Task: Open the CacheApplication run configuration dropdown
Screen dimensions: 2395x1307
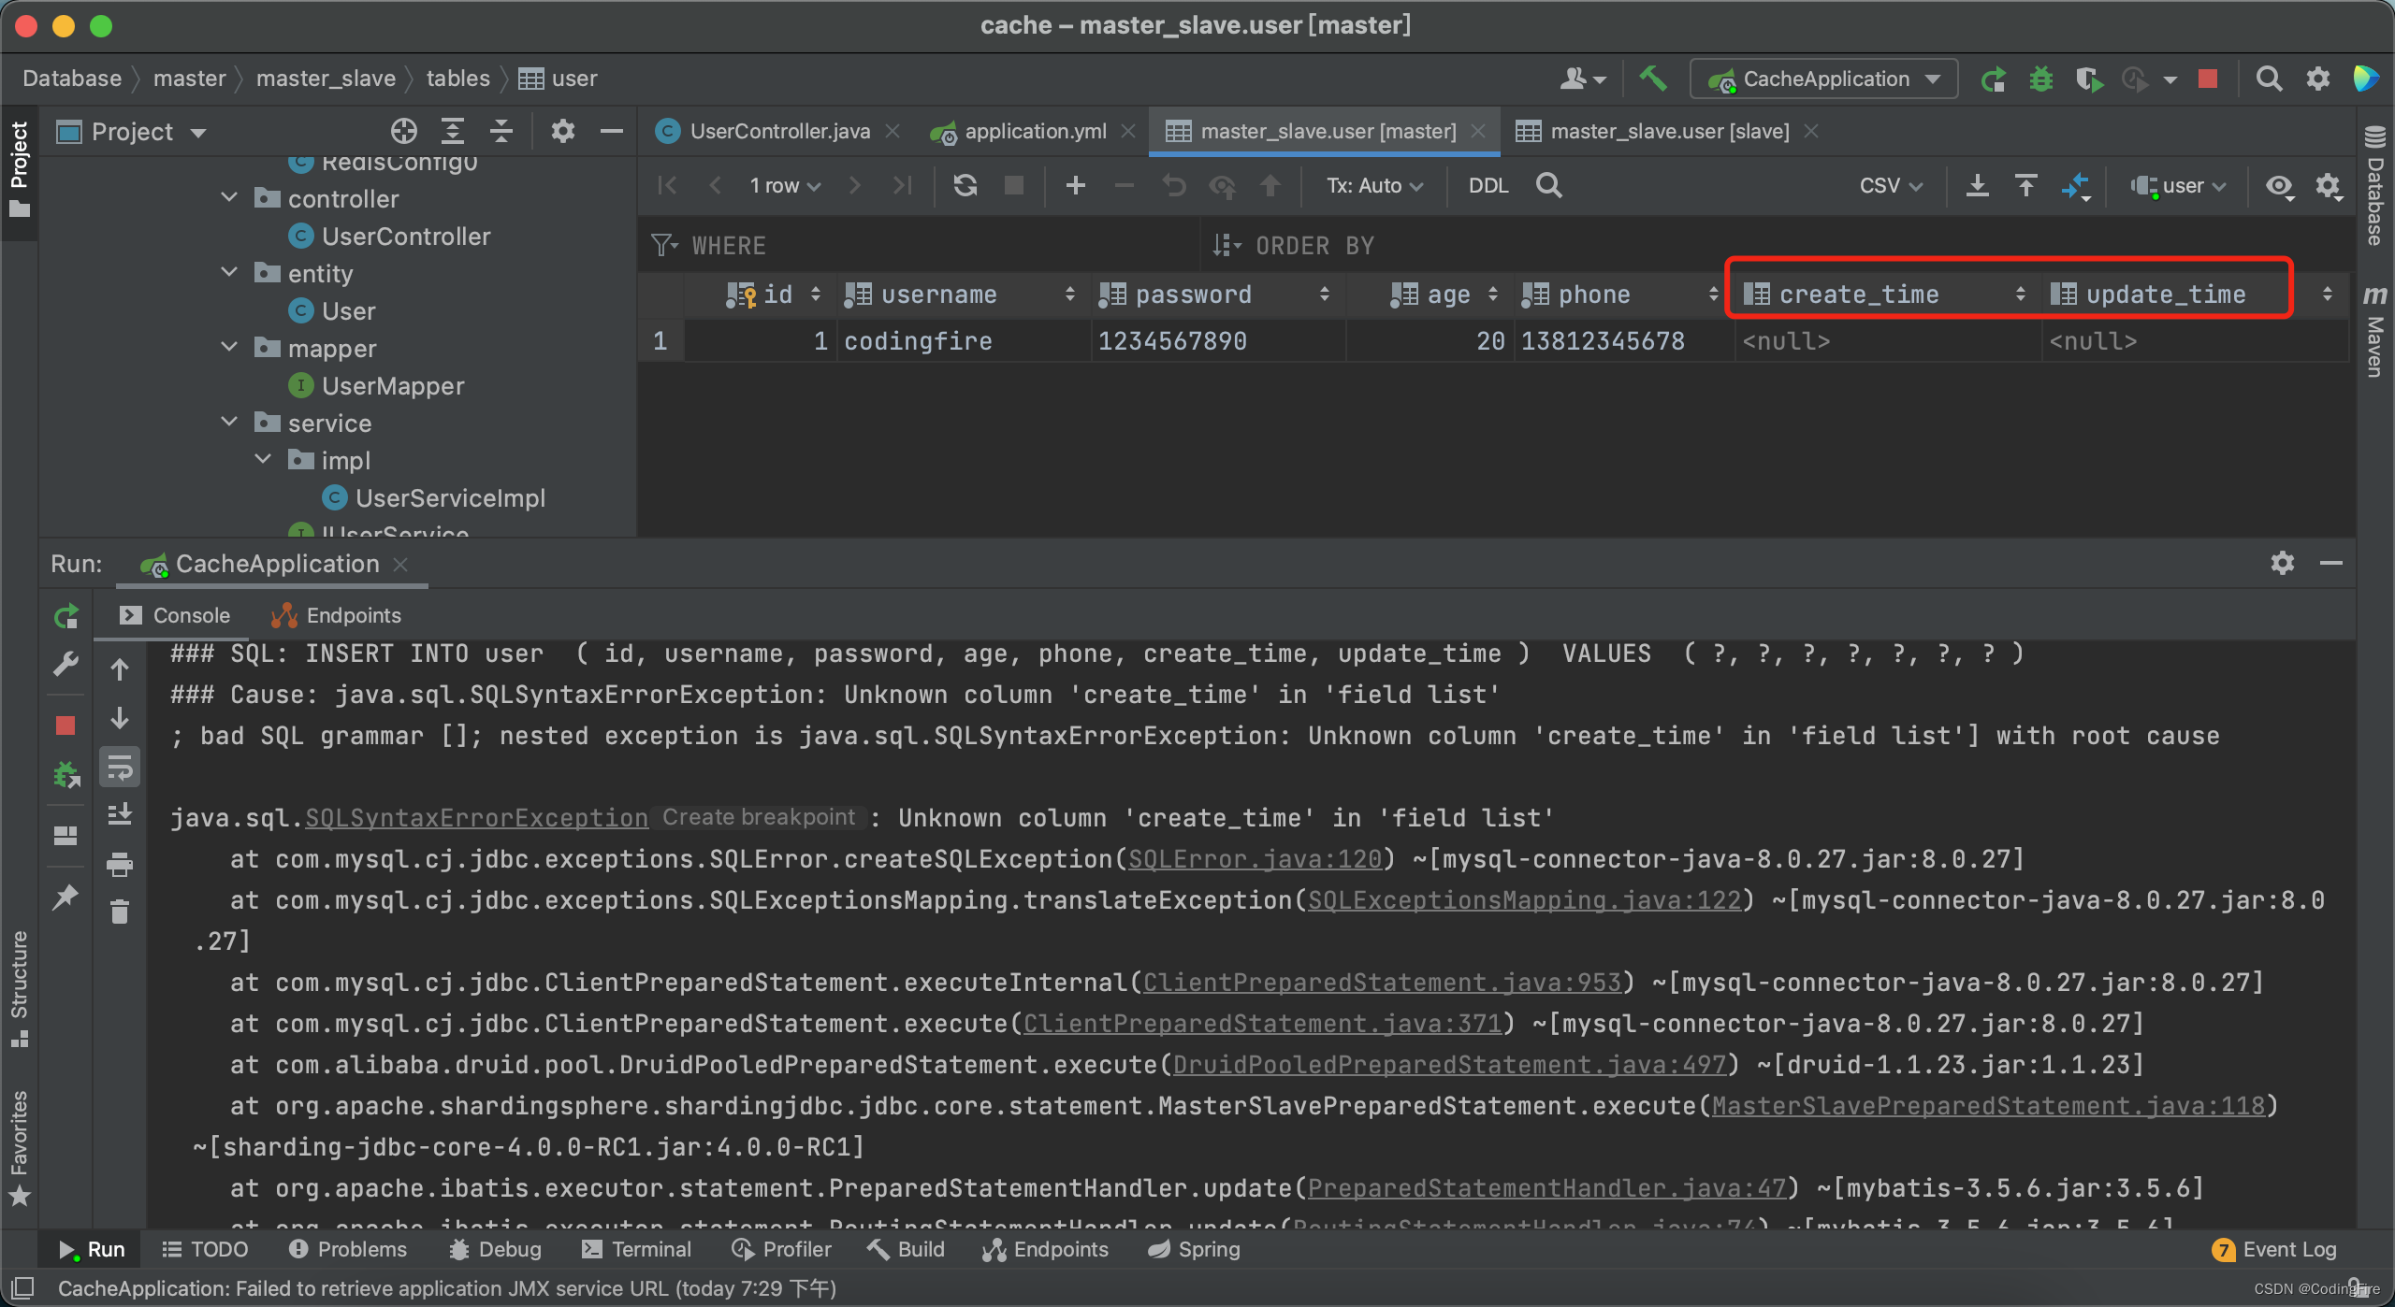Action: click(x=1824, y=79)
